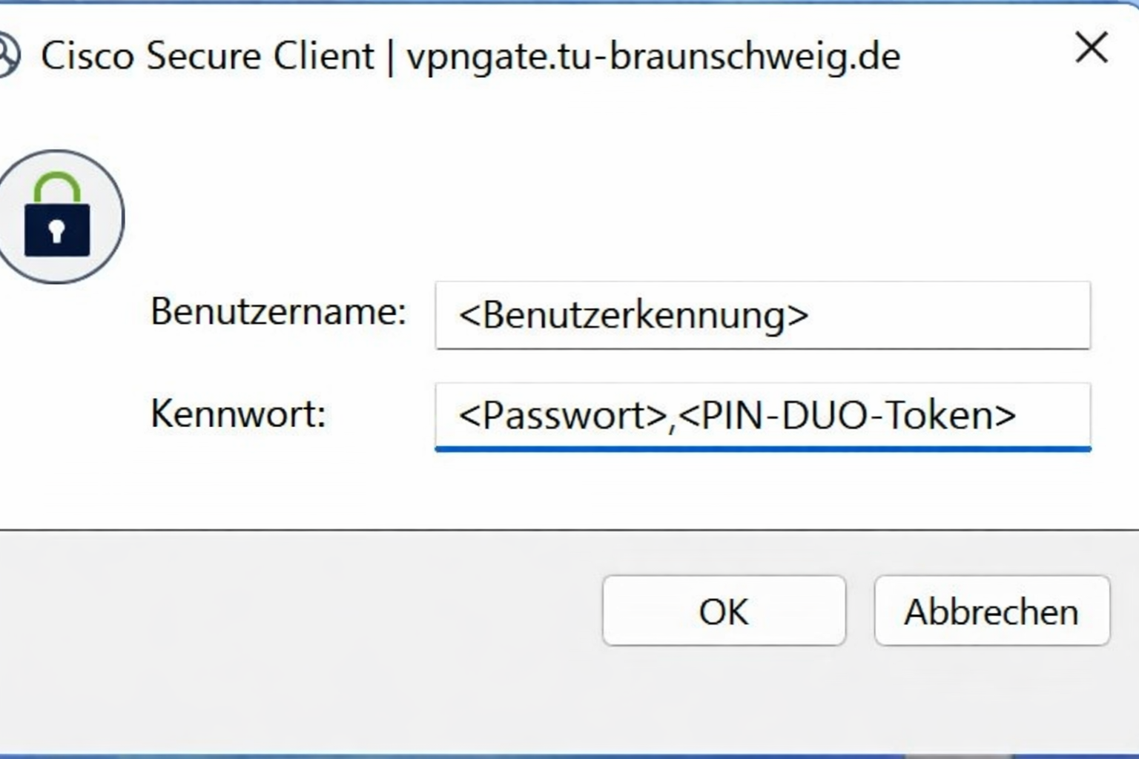Place cursor on the <Benutzerkennung> placeholder text
This screenshot has width=1139, height=759.
coord(633,315)
